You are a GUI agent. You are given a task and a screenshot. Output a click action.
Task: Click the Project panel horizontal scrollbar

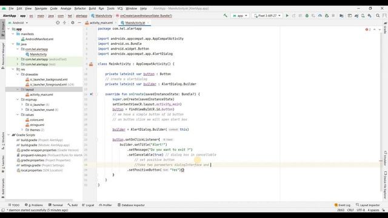coord(39,200)
